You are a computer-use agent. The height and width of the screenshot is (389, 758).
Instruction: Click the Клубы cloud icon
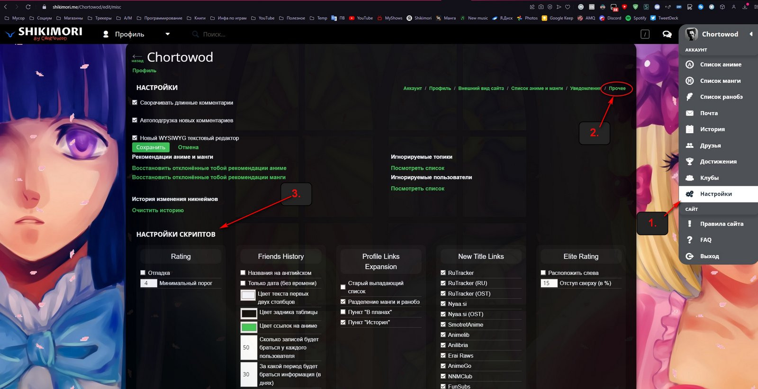(x=690, y=178)
